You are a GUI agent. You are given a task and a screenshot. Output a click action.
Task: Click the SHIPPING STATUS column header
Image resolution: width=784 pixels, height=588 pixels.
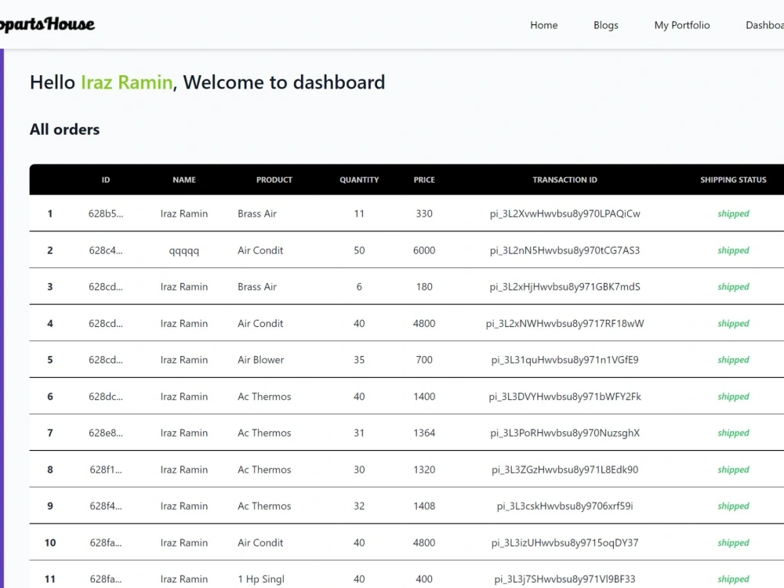733,180
